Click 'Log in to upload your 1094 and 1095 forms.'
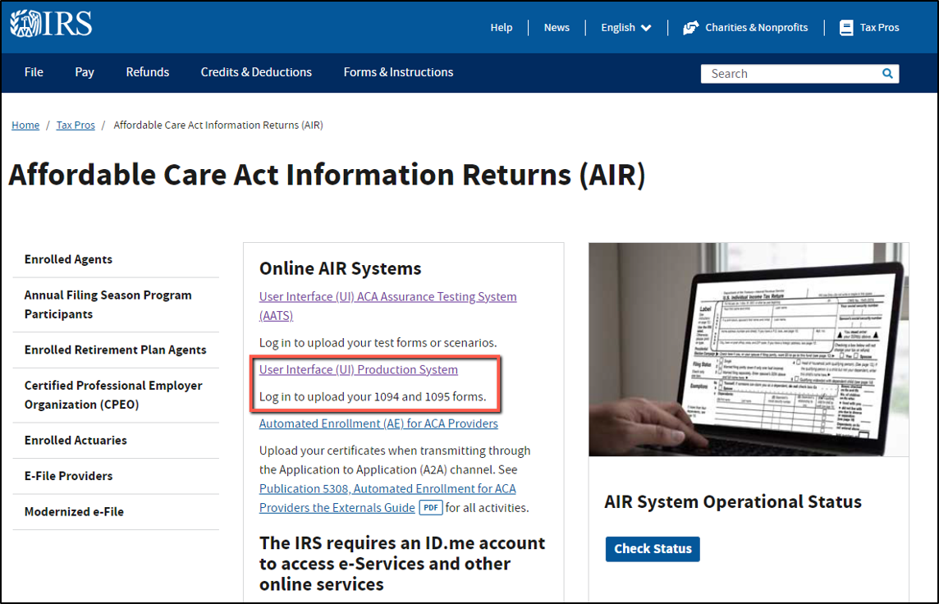939x604 pixels. [373, 397]
